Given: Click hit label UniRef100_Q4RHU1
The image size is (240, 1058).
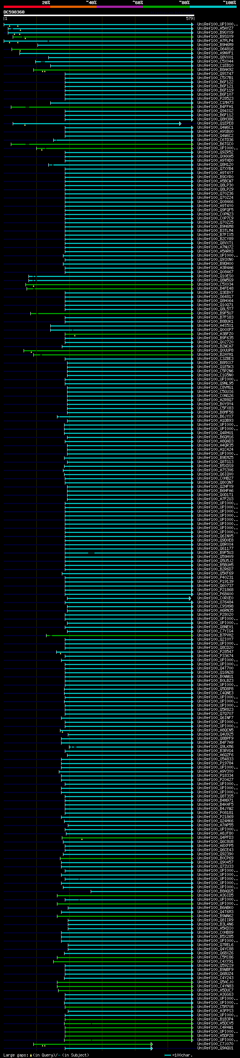Looking at the screenshot, I should [x=215, y=433].
